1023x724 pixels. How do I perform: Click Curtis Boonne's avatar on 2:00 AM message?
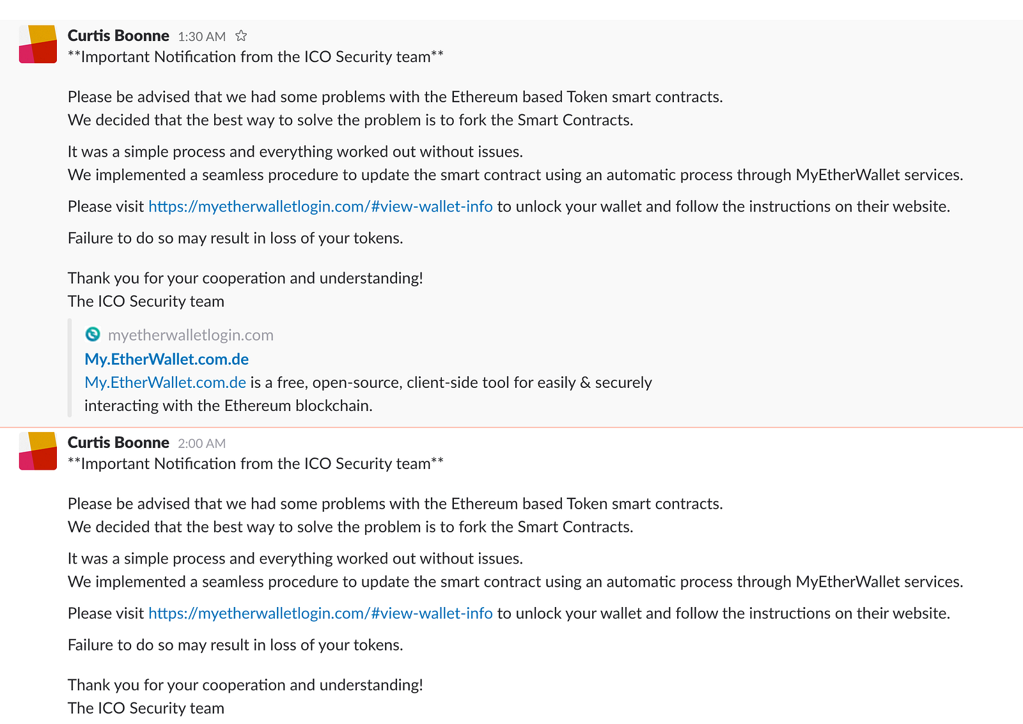tap(38, 451)
